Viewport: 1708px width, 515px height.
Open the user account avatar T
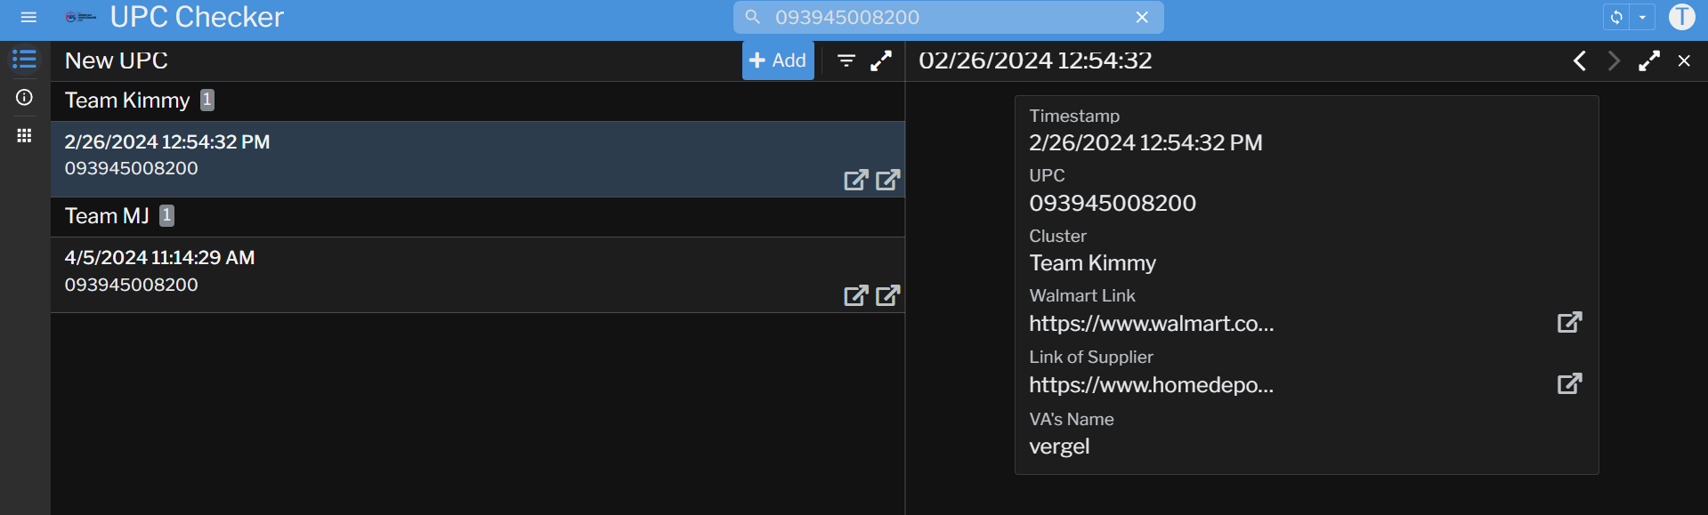coord(1681,17)
